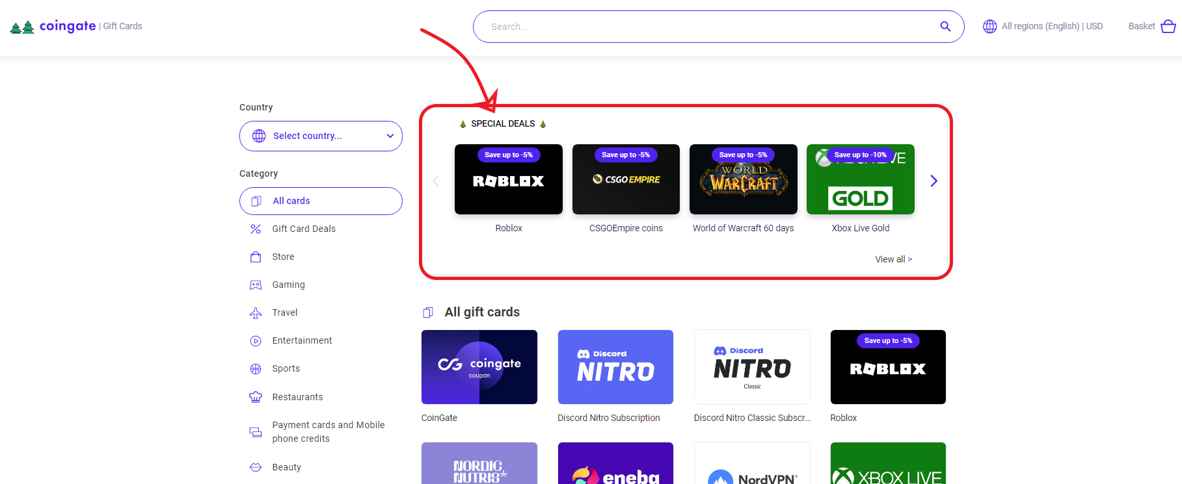The width and height of the screenshot is (1182, 484).
Task: Open the Discord Nitro Subscription card
Action: [615, 367]
